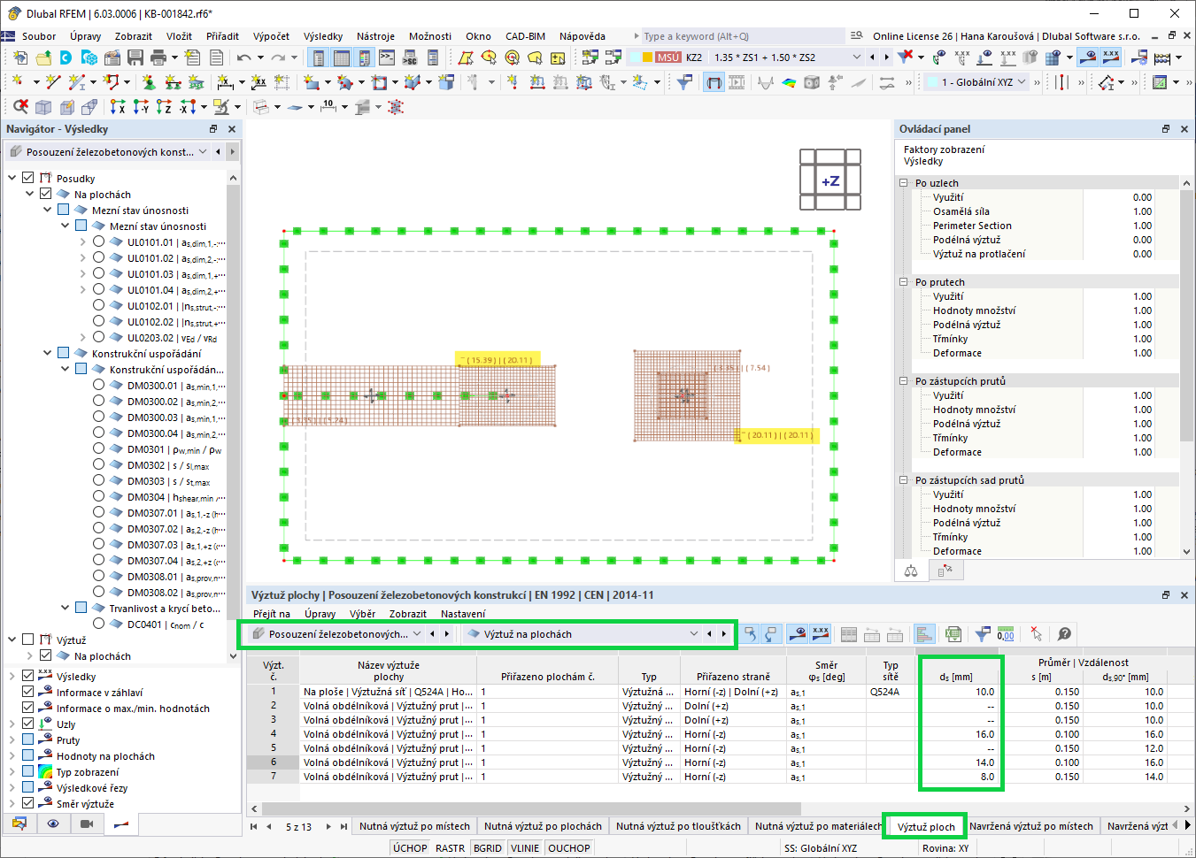This screenshot has height=858, width=1196.
Task: Collapse the Posudky tree node
Action: pyautogui.click(x=12, y=178)
